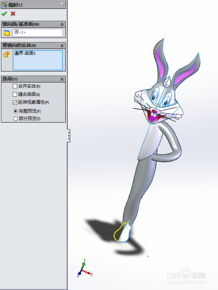Image resolution: width=218 pixels, height=290 pixels.
Task: Select the 面<1> mirror face field
Action: pos(38,33)
